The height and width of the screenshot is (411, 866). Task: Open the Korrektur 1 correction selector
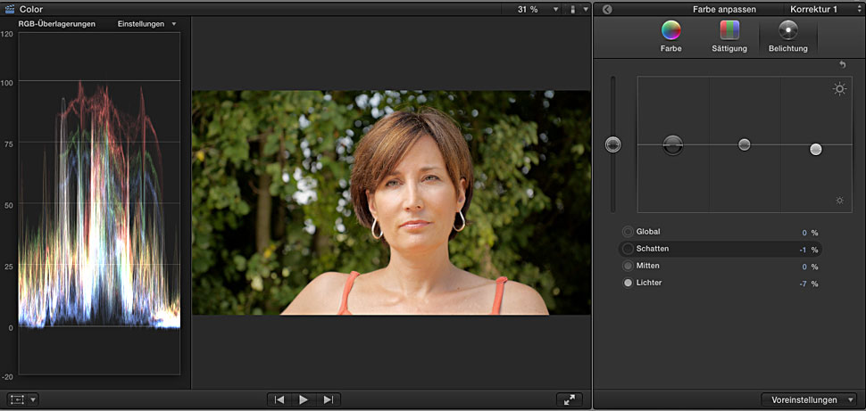tap(823, 10)
